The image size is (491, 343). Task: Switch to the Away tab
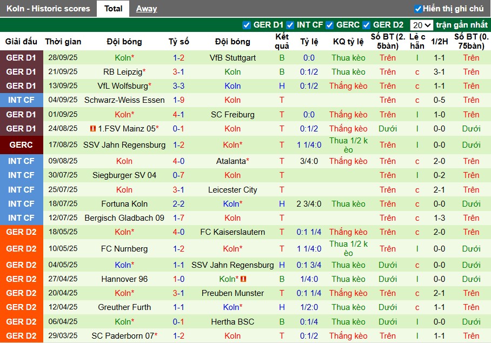147,9
